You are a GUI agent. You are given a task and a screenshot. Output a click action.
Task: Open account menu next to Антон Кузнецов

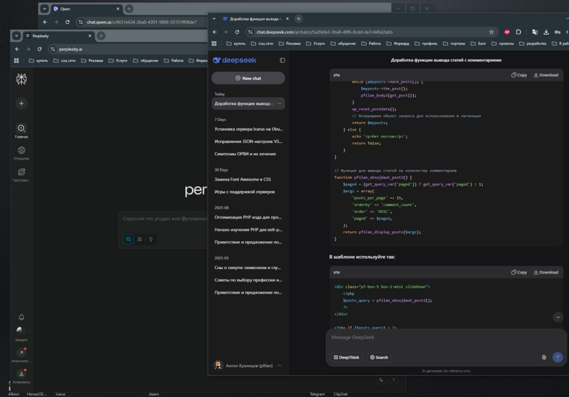[x=279, y=365]
